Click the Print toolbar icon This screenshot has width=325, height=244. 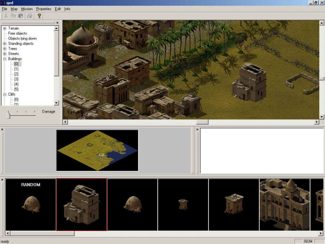click(x=30, y=16)
